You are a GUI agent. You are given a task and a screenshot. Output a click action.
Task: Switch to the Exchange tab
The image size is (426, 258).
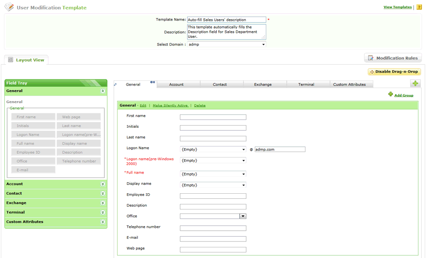[263, 85]
